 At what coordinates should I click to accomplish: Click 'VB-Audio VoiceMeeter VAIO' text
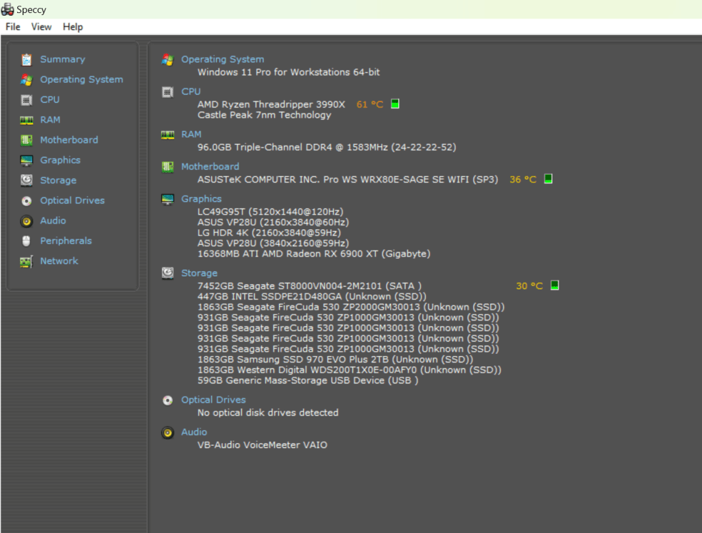263,445
